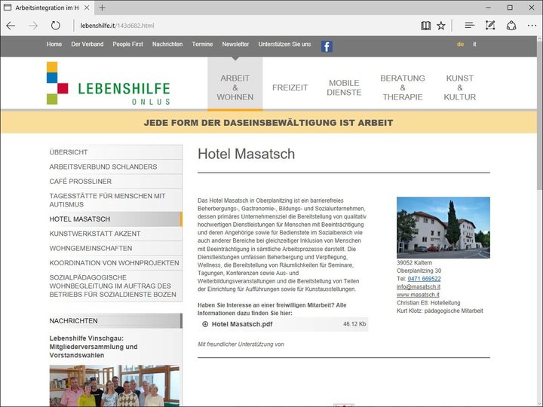Viewport: 543px width, 407px height.
Task: Click 'Kurt Klotz: pädagogische Mitarbeit' text
Action: (x=440, y=311)
